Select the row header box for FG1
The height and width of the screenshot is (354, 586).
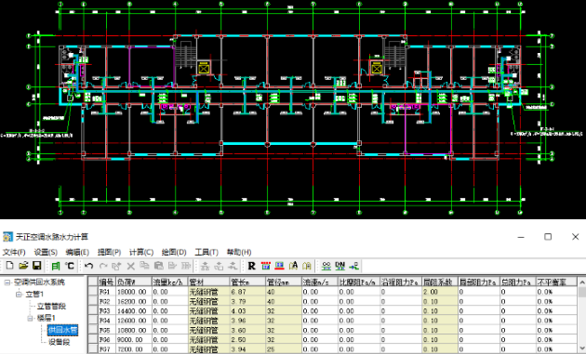[93, 292]
